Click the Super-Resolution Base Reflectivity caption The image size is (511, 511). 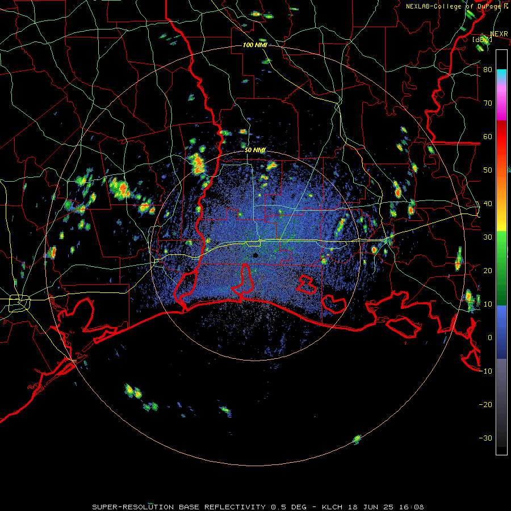(x=258, y=507)
